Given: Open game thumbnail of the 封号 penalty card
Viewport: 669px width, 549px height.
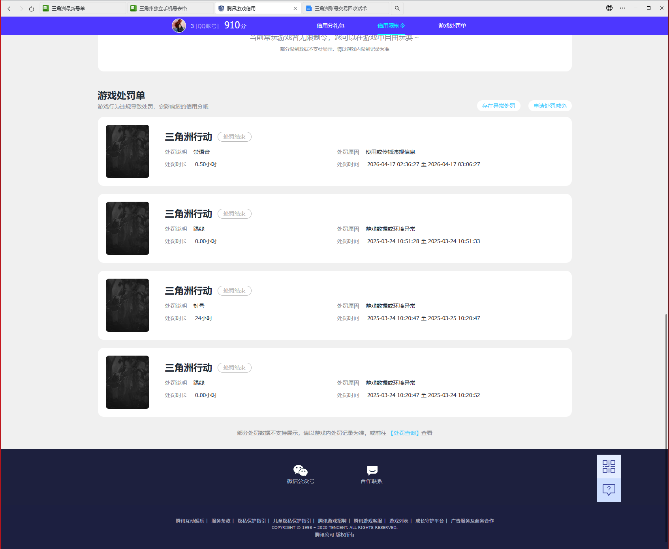Looking at the screenshot, I should tap(128, 305).
